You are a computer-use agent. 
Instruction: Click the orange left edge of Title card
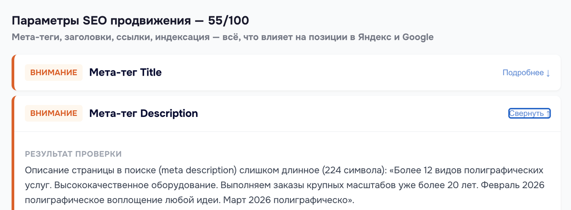13,73
